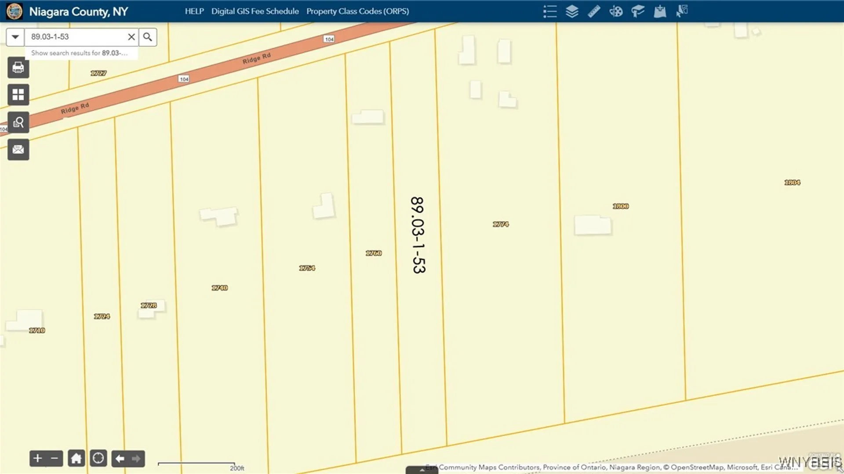Viewport: 844px width, 474px height.
Task: Activate the Select features tool
Action: [x=681, y=11]
